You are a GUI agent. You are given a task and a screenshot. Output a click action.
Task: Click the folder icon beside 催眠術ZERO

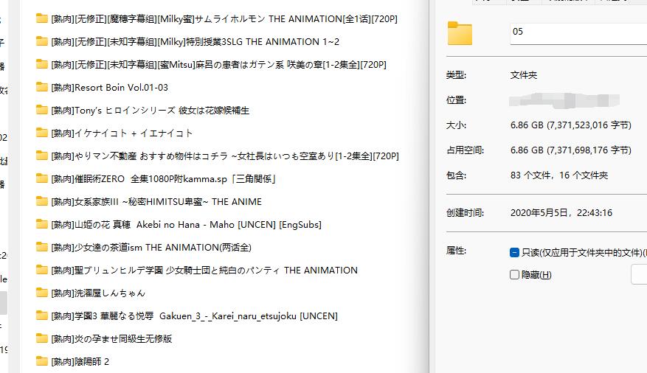click(x=42, y=179)
